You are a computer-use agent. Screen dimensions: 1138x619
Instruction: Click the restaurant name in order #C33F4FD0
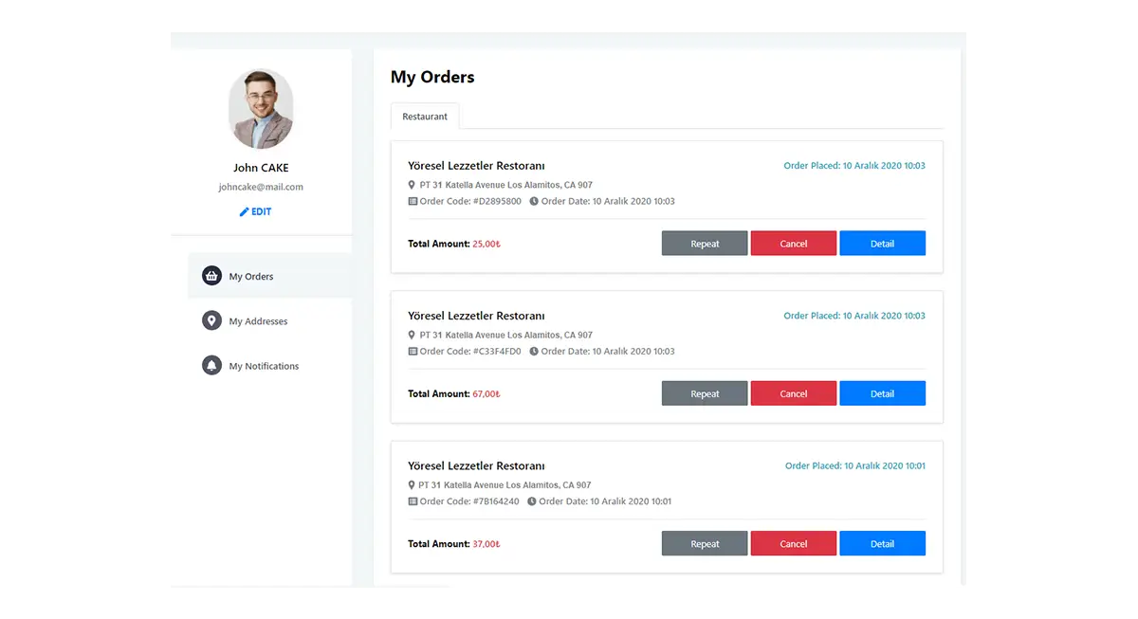476,316
